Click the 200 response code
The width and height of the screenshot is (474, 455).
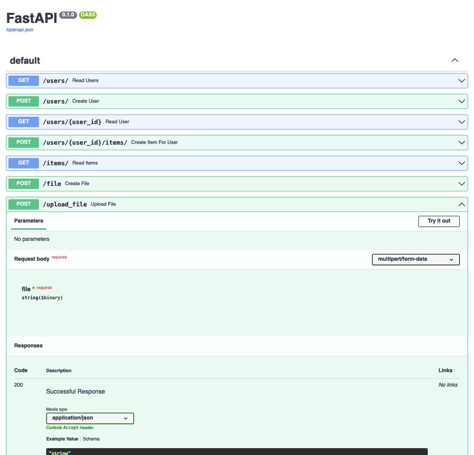[x=19, y=385]
